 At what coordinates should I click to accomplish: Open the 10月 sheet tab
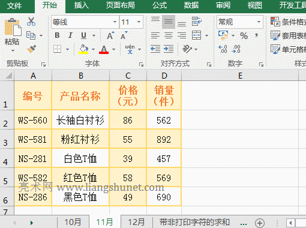(73, 222)
